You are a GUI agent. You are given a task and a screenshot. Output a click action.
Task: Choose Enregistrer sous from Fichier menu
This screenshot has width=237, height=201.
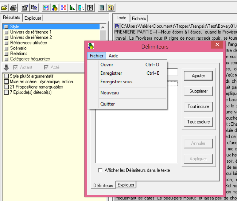pyautogui.click(x=116, y=82)
